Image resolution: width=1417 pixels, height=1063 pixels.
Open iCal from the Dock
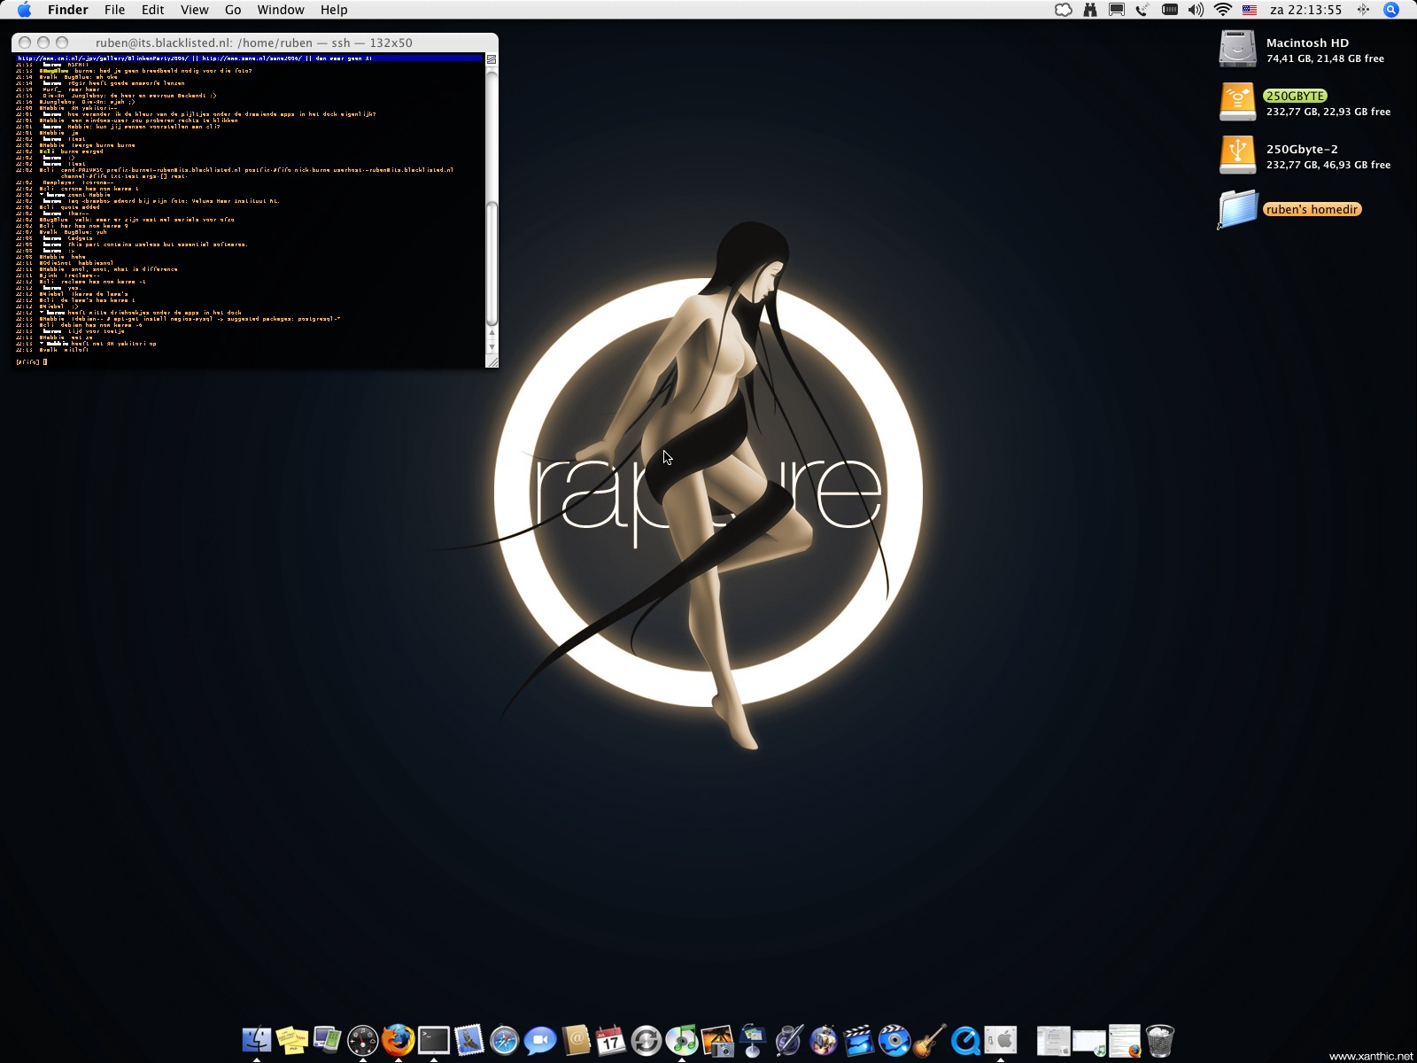pos(611,1040)
